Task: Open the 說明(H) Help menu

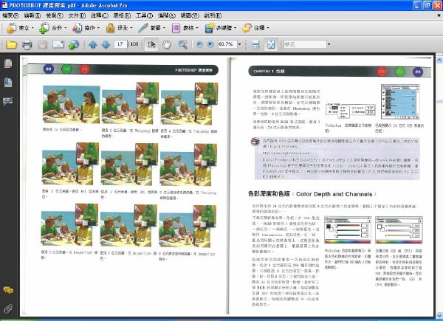Action: 213,15
